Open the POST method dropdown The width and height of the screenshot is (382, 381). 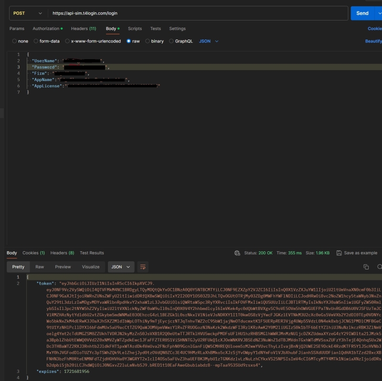click(x=28, y=13)
